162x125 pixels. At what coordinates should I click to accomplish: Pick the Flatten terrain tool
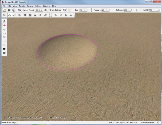(4, 41)
